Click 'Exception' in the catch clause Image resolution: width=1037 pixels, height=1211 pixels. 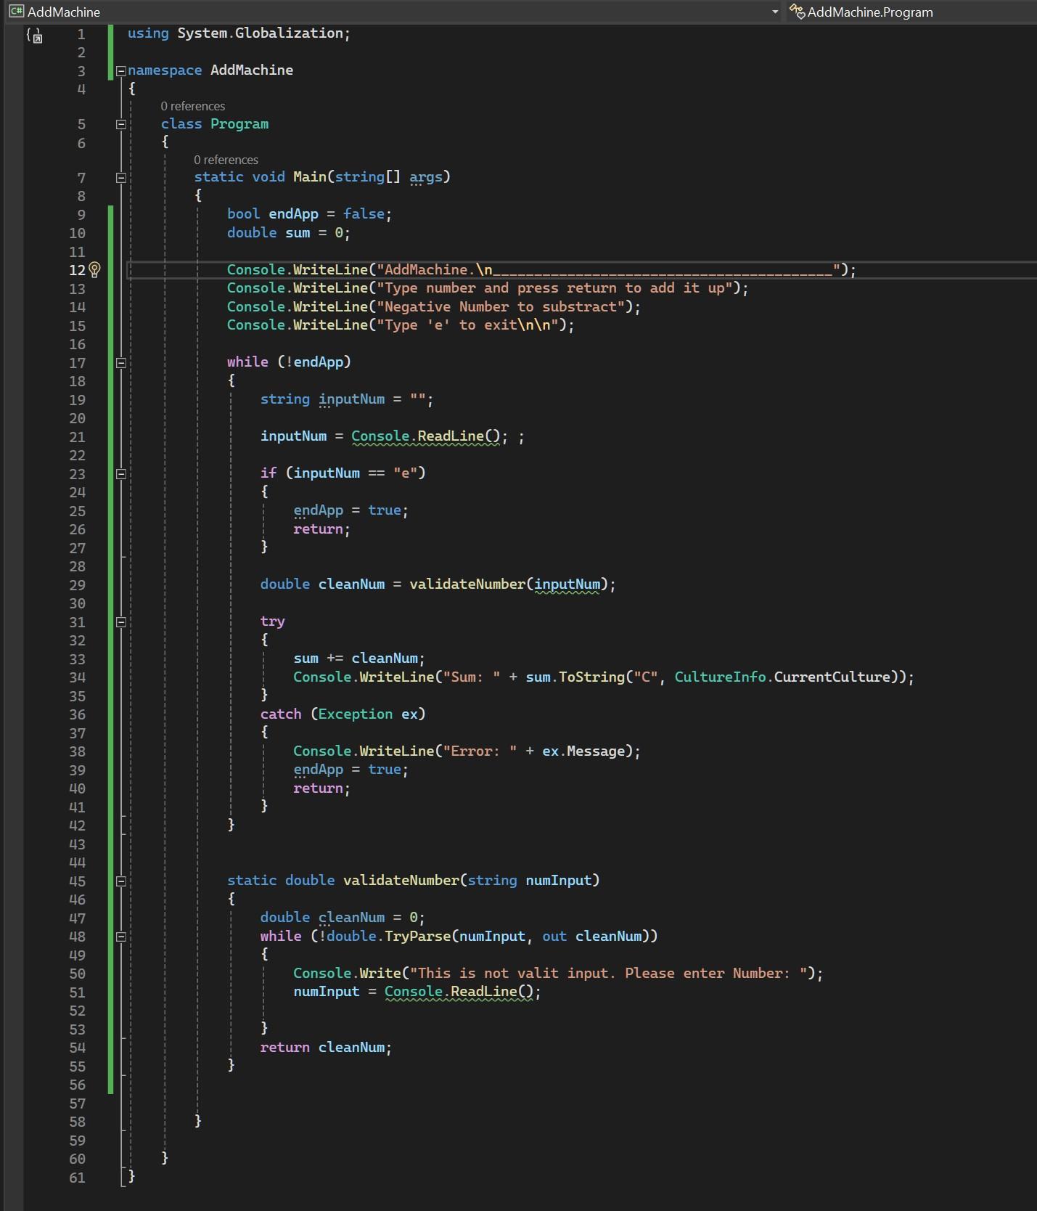[x=356, y=714]
